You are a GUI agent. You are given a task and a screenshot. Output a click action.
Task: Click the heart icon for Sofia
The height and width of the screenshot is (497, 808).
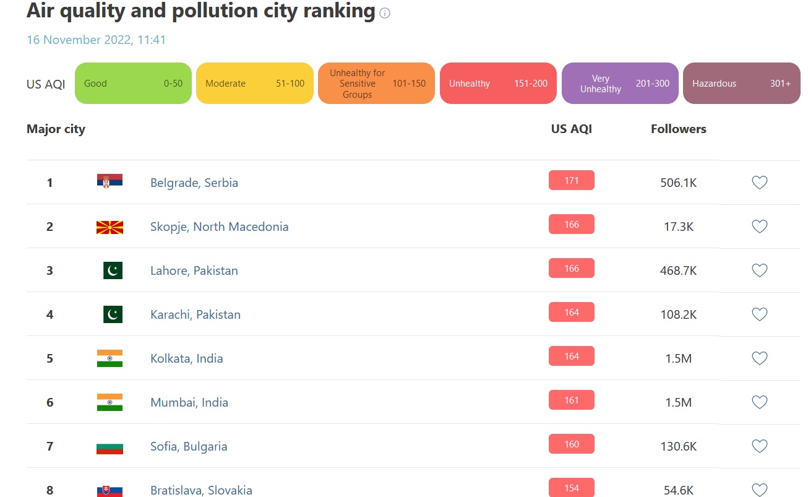tap(759, 446)
